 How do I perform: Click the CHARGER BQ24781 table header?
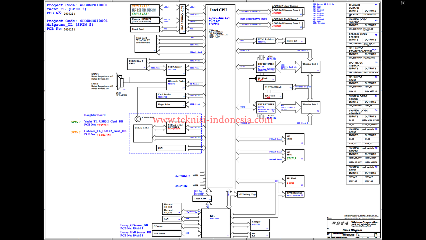click(363, 6)
